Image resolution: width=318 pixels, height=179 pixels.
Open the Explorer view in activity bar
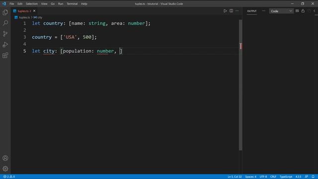point(5,12)
